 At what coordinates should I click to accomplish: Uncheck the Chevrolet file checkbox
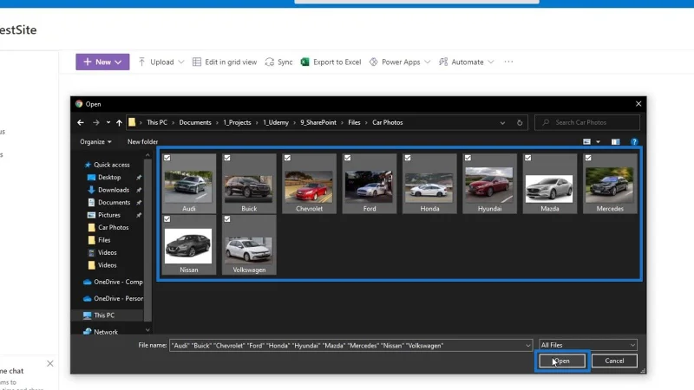287,158
